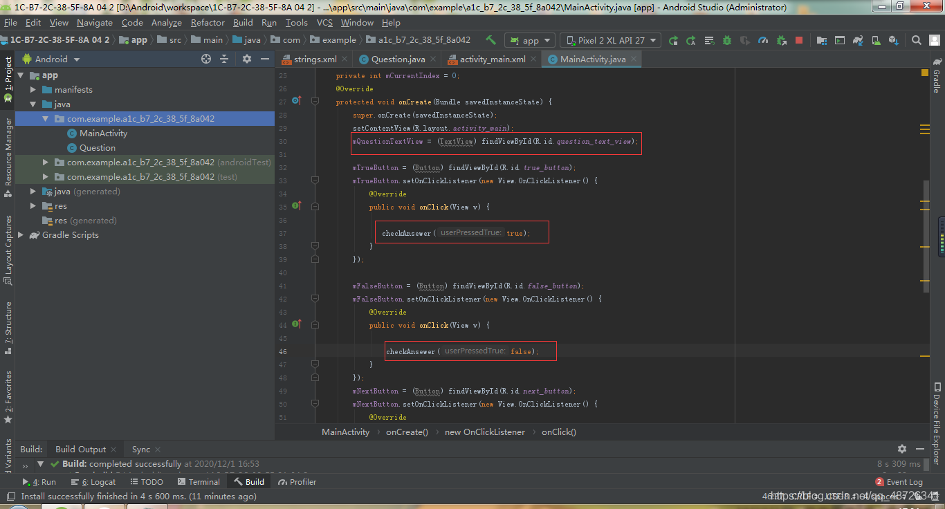Open the VCS menu
945x509 pixels.
pyautogui.click(x=324, y=23)
